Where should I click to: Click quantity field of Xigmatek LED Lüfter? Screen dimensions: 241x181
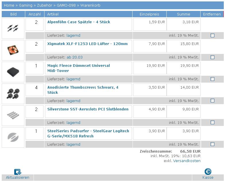click(35, 46)
